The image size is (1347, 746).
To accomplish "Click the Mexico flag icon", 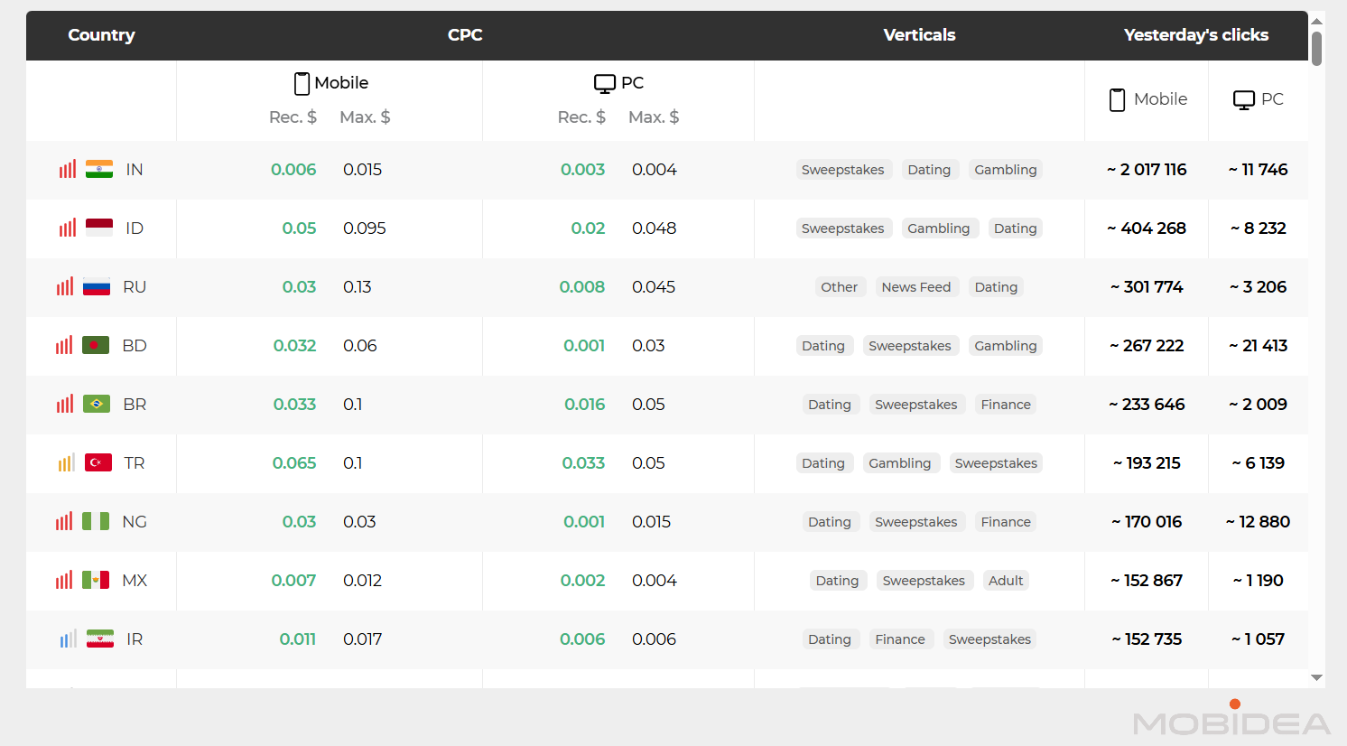I will [96, 581].
